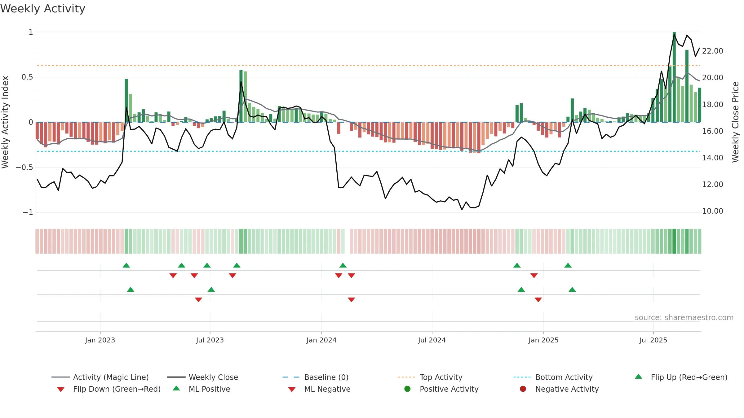Click the −0.5 tick on the left axis
The image size is (744, 418).
(x=24, y=168)
